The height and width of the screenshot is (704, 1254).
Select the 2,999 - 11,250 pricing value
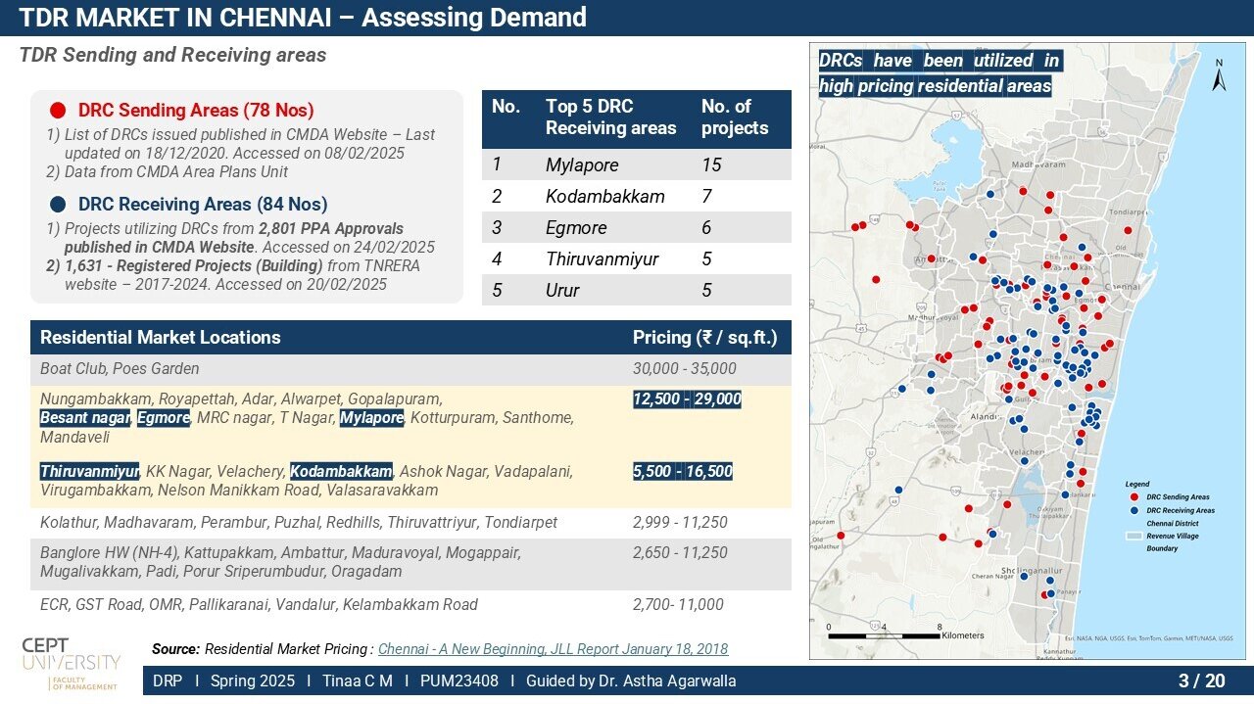pos(680,522)
